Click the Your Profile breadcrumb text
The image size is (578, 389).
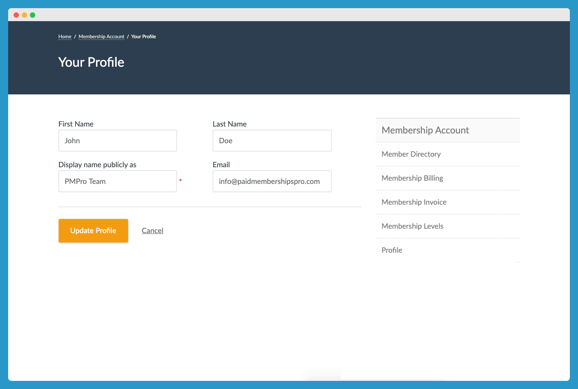(144, 37)
